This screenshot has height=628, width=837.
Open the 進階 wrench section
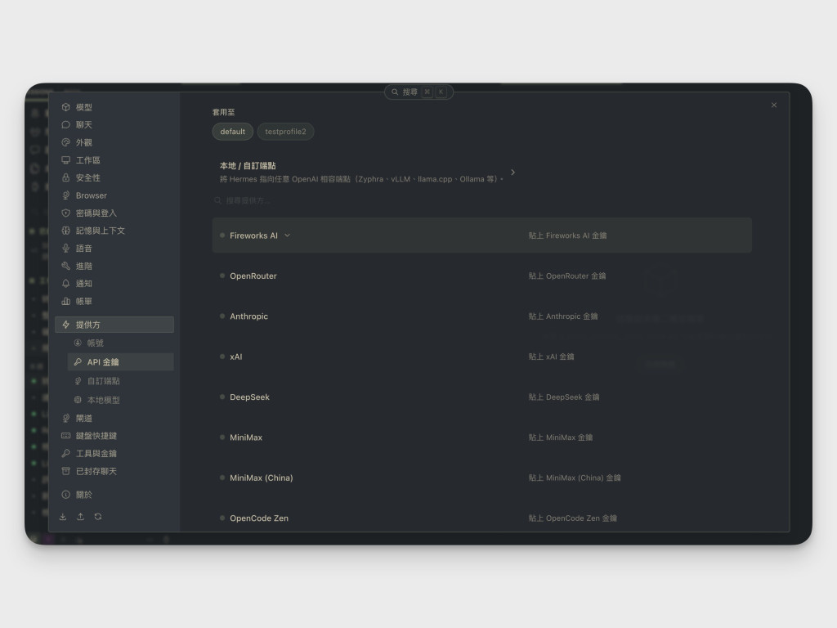(114, 266)
